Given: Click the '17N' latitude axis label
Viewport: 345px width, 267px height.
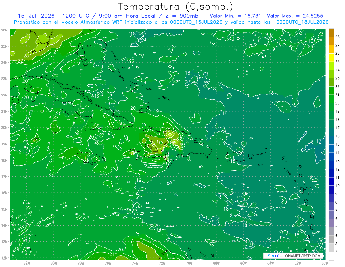Looking at the screenshot, I should pyautogui.click(x=4, y=176).
